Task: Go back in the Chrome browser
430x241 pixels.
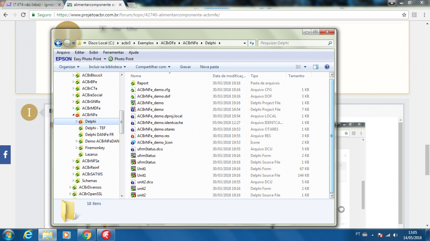Action: tap(6, 15)
